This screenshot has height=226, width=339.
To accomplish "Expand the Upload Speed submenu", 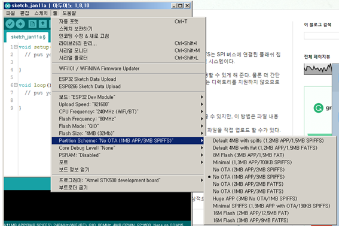I will [129, 104].
